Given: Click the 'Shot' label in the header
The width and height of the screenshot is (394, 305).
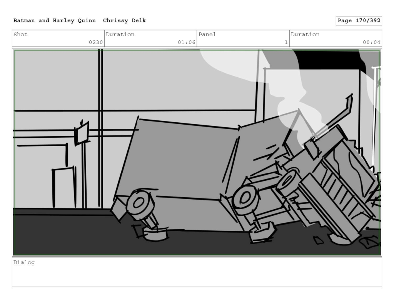Looking at the screenshot, I should coord(20,34).
